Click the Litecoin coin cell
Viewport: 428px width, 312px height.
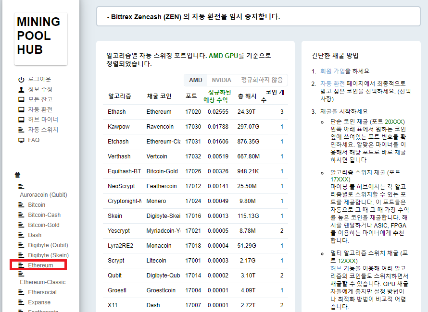[156, 261]
